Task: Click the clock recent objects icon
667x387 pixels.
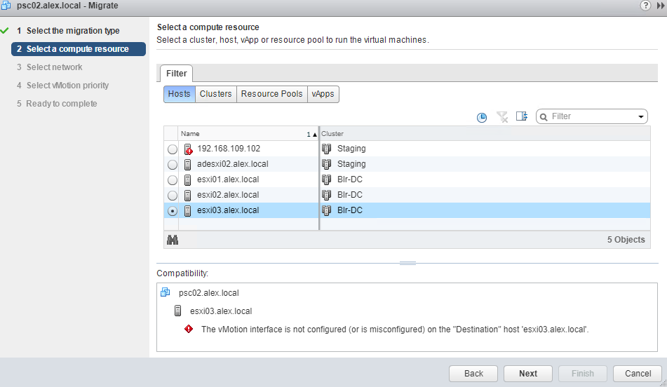Action: 482,117
